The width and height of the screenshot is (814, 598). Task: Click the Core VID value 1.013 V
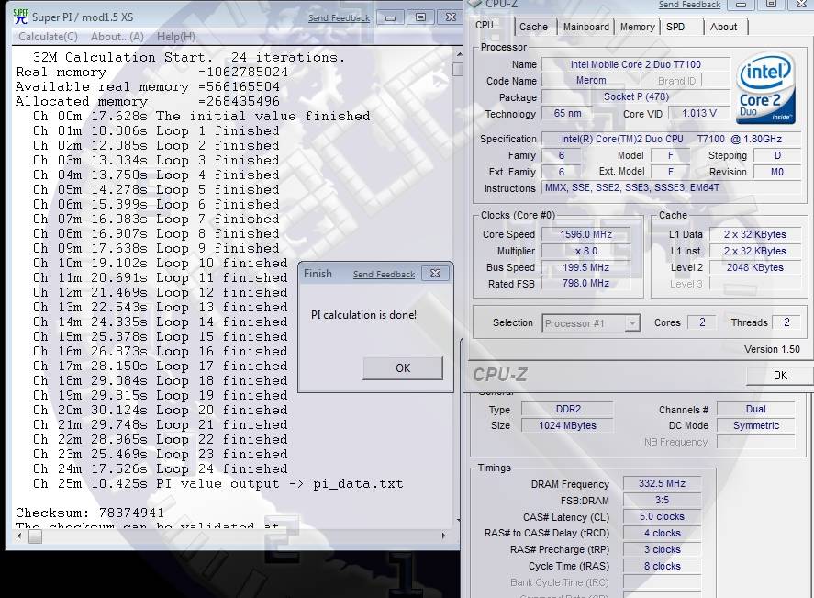[x=698, y=113]
